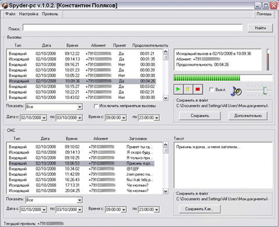
Task: Sort SMS by Заголовок column header
Action: tap(138, 139)
